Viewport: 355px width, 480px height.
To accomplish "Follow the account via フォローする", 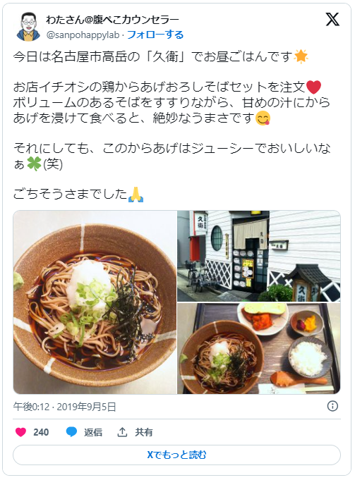I will [155, 35].
